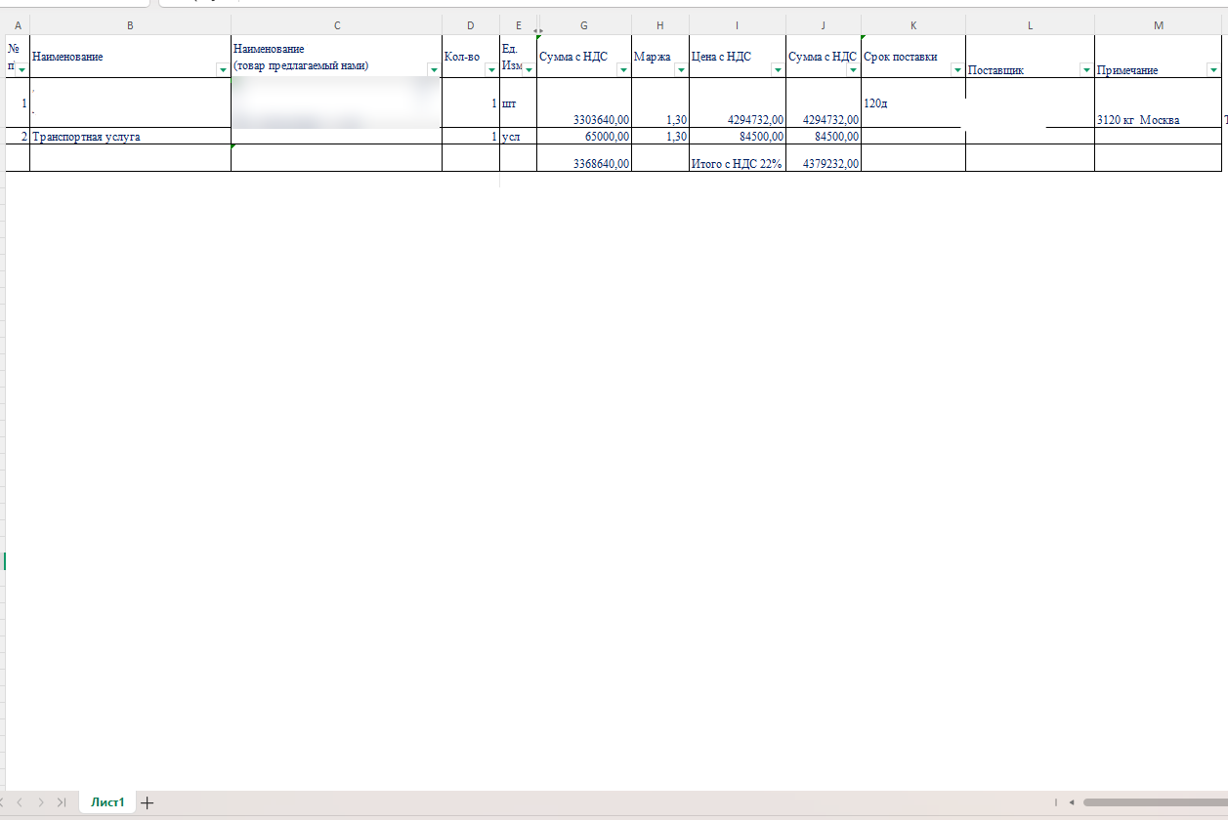1228x820 pixels.
Task: Select column G by its header letter
Action: coord(585,25)
